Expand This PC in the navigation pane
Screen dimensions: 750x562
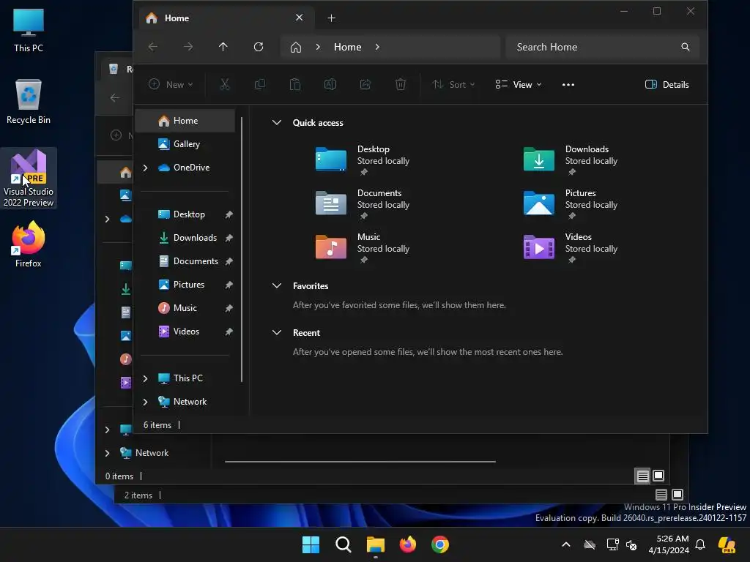coord(146,378)
